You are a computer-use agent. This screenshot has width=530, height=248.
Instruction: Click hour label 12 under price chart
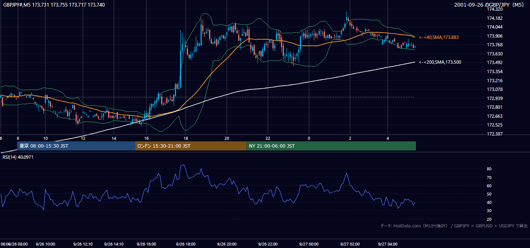(83, 138)
